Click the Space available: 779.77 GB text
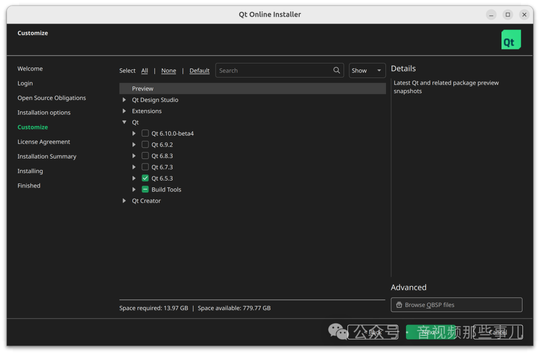This screenshot has width=540, height=354. [234, 308]
